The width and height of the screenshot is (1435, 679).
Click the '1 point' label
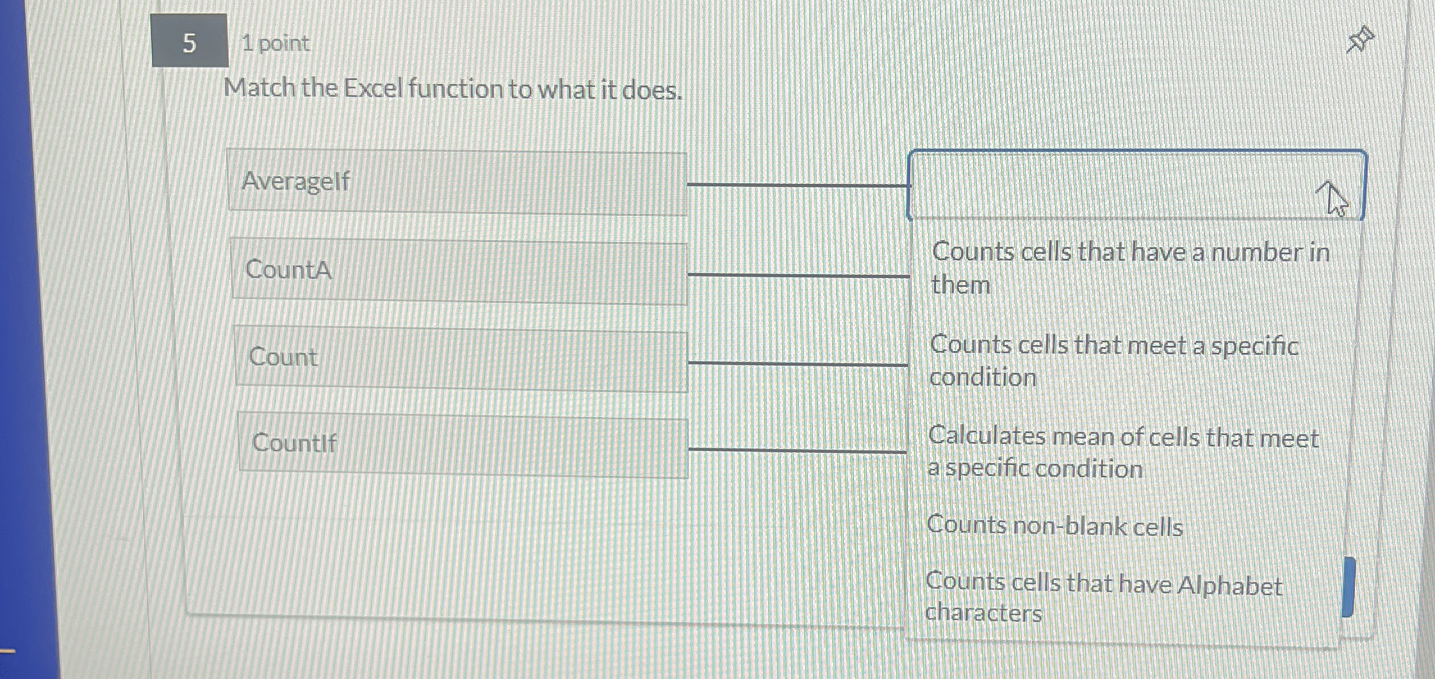tap(274, 44)
